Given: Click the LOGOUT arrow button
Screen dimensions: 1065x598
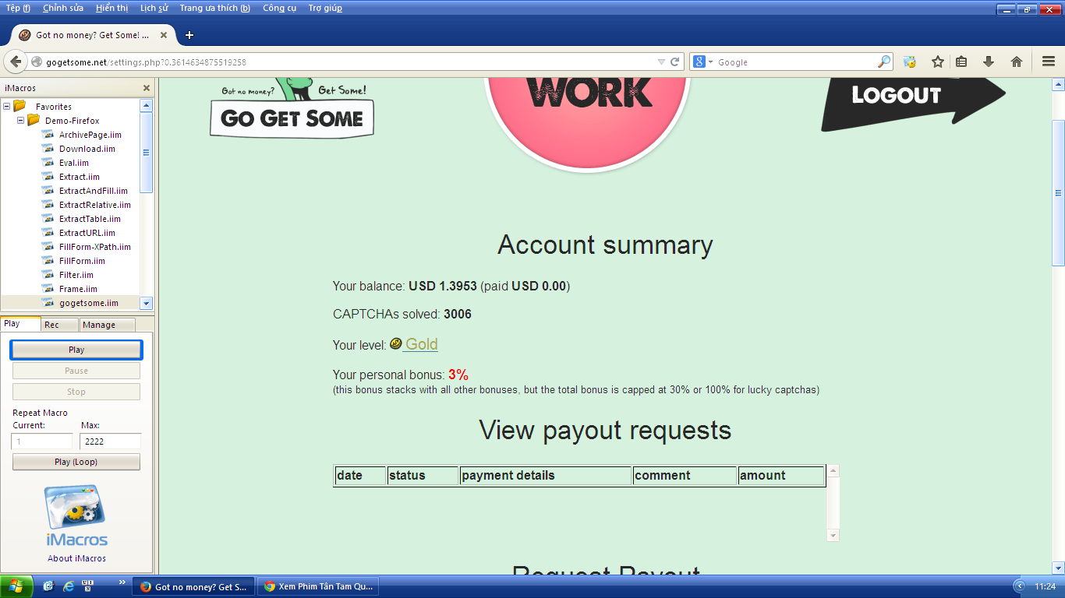Looking at the screenshot, I should (x=913, y=104).
